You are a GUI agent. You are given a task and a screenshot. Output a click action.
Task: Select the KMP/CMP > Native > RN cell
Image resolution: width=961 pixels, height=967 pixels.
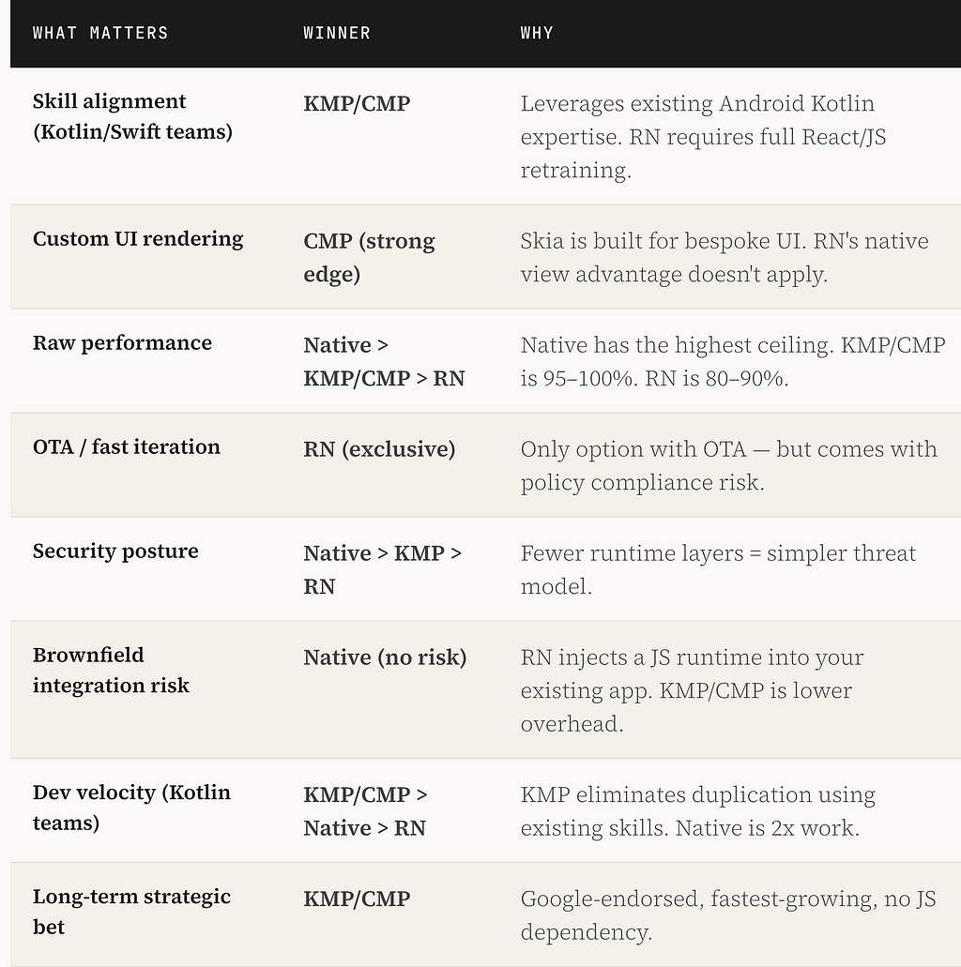pos(365,811)
